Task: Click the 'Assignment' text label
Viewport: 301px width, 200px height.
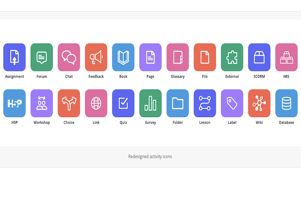Action: (15, 76)
